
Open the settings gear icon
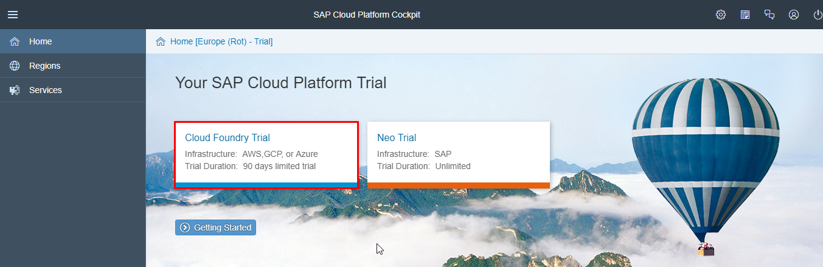(721, 15)
